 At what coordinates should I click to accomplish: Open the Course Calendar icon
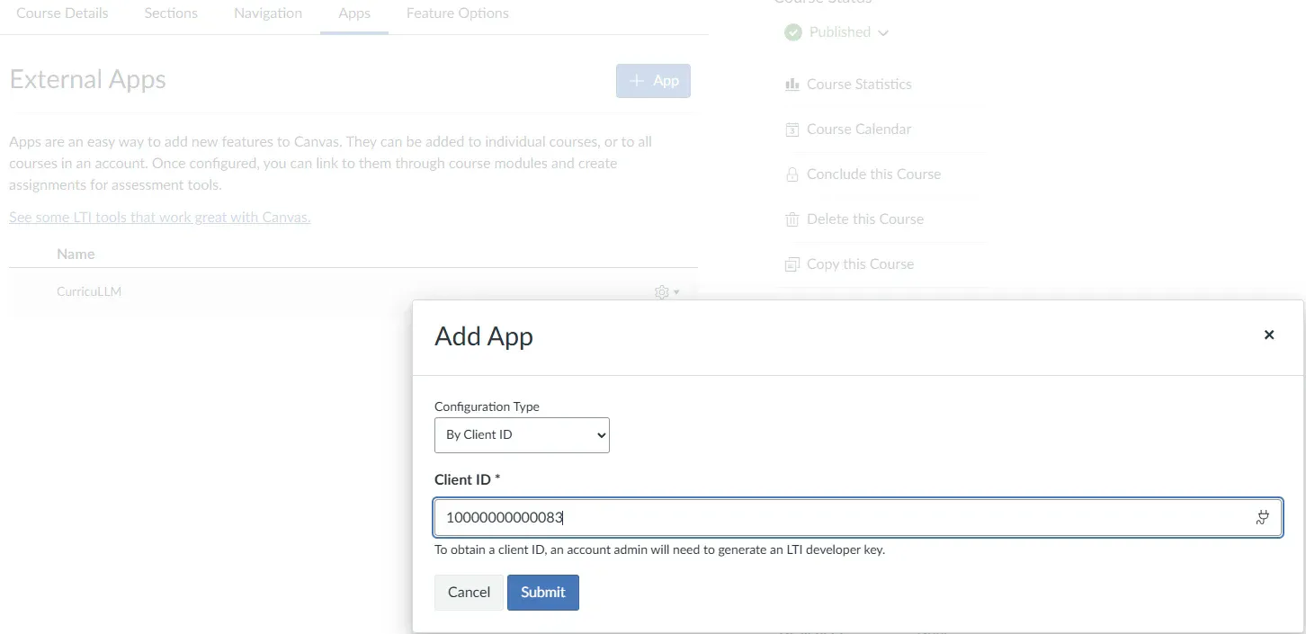tap(792, 129)
